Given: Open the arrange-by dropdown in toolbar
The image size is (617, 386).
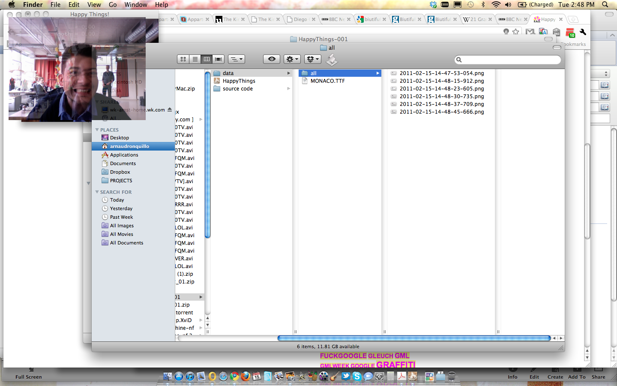Looking at the screenshot, I should click(x=236, y=59).
